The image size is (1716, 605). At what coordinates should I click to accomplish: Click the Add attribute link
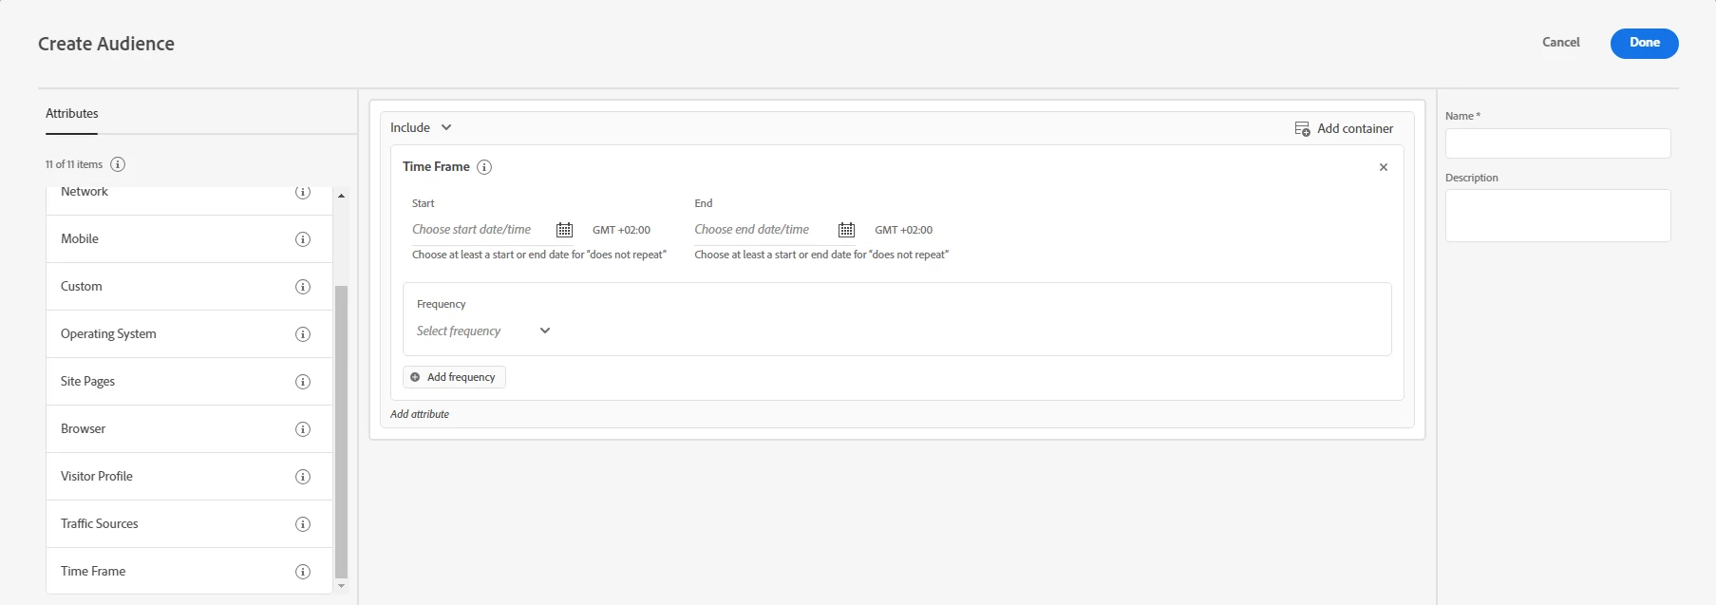pyautogui.click(x=420, y=414)
